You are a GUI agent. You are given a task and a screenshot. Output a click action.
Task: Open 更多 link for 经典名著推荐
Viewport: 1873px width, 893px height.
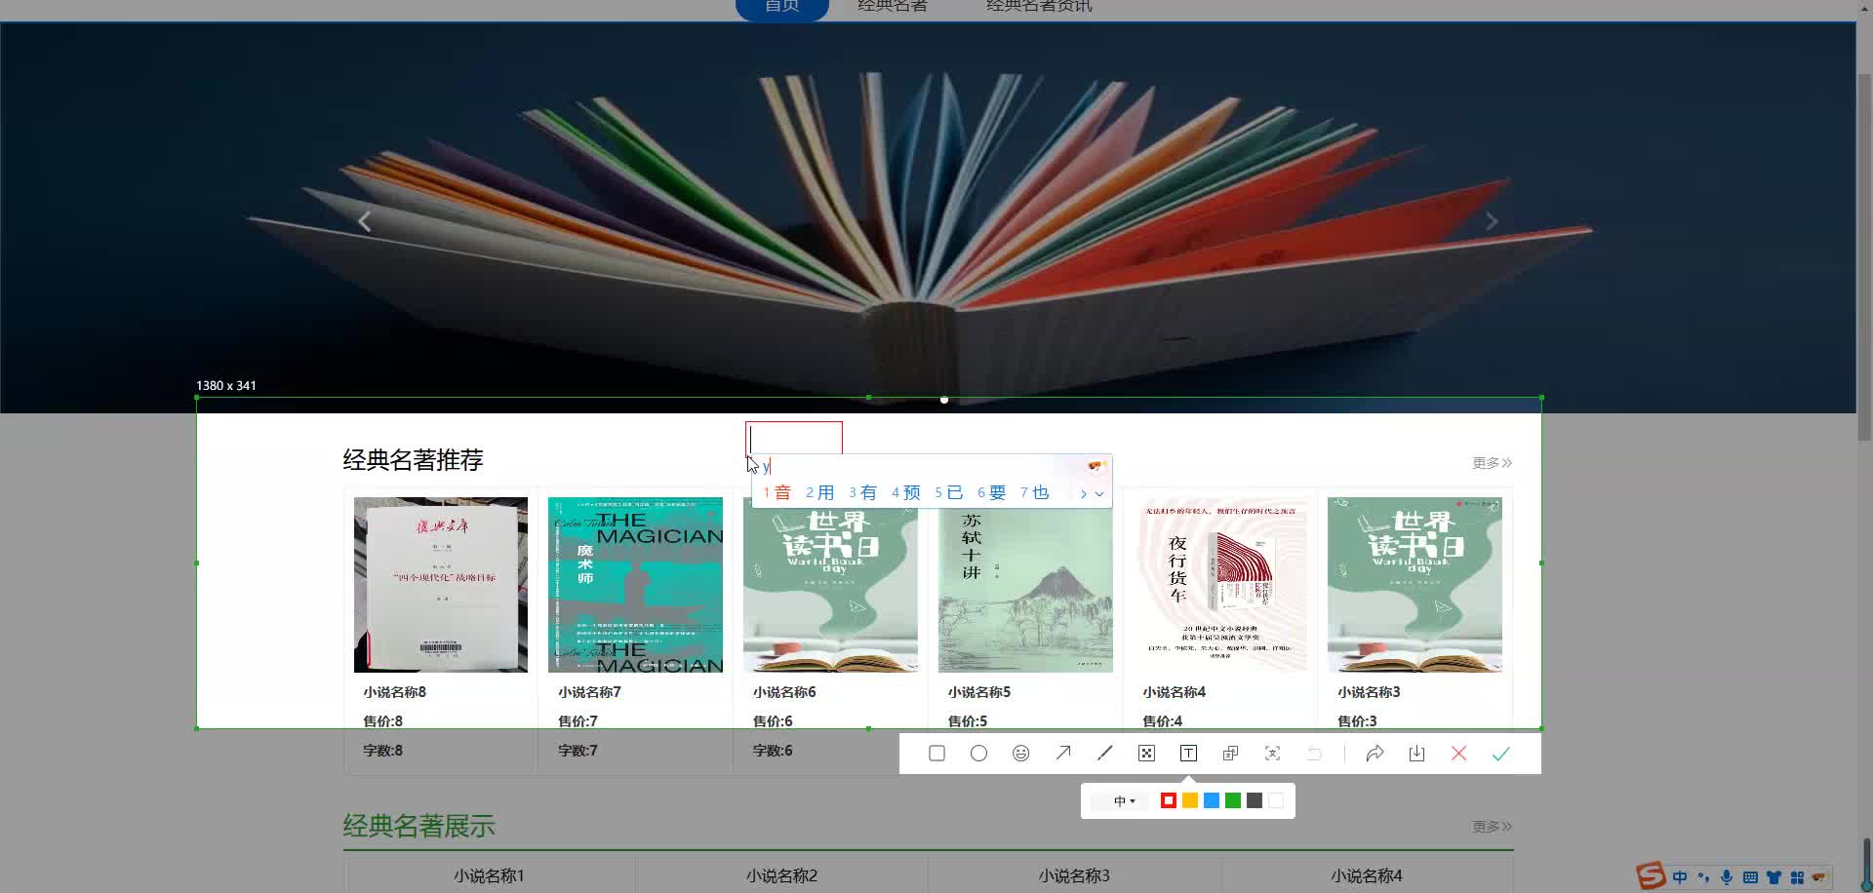point(1492,463)
